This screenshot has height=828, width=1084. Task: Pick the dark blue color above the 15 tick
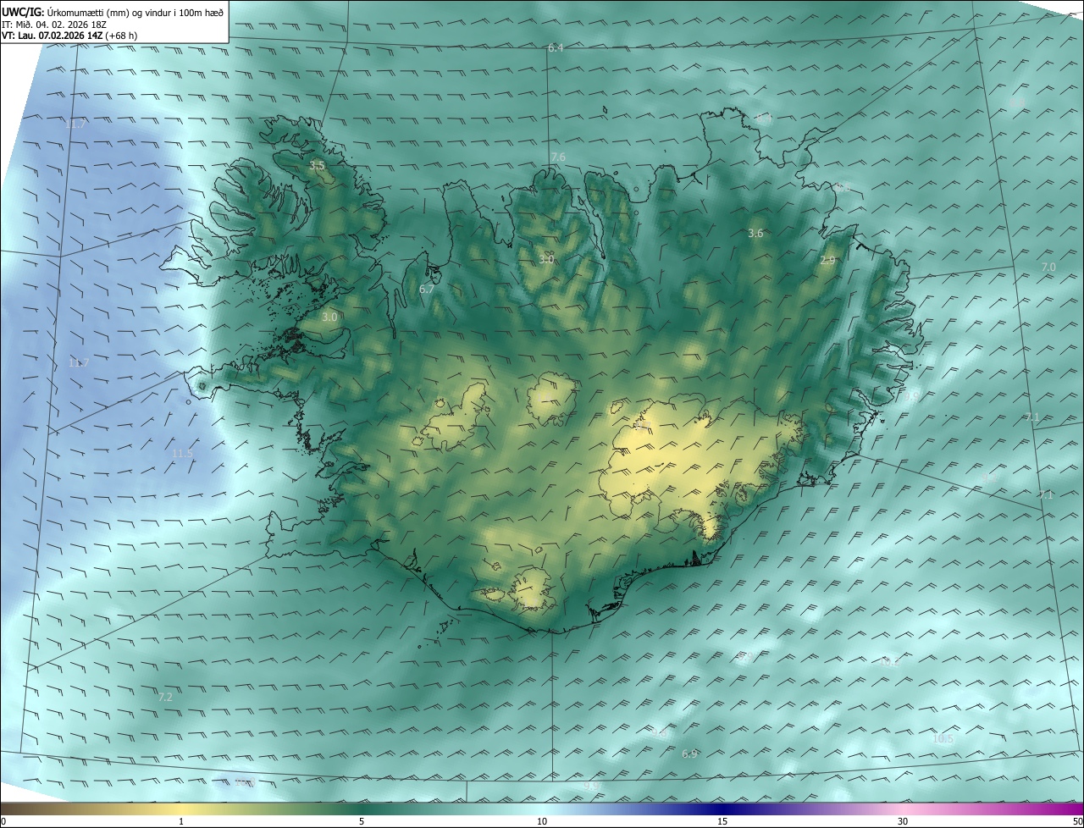[x=722, y=808]
